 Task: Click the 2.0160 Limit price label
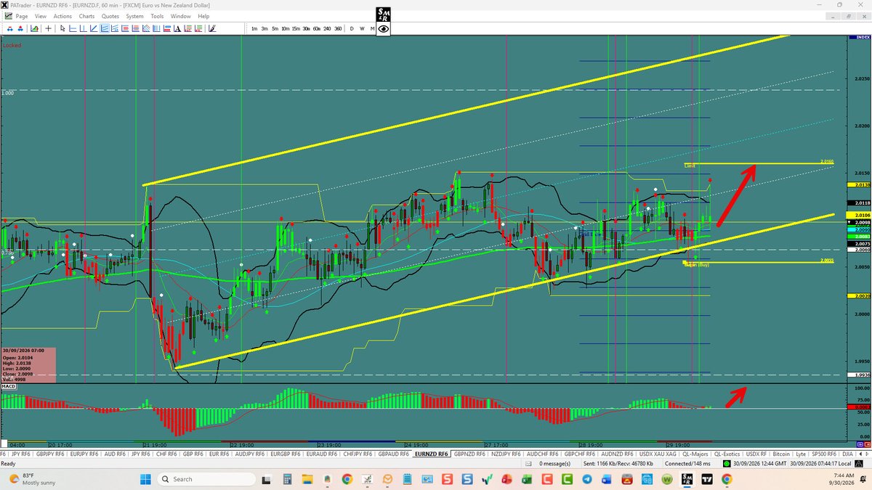tap(826, 161)
